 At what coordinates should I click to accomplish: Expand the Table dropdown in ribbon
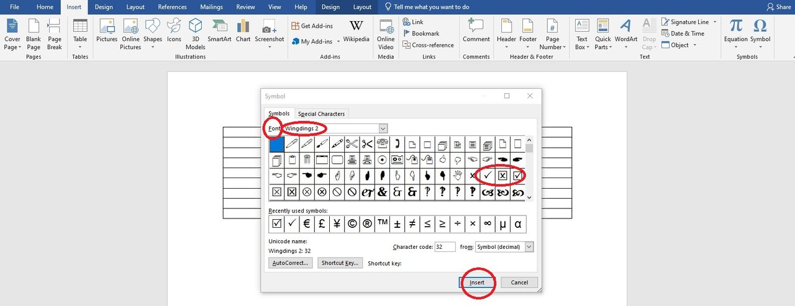(x=80, y=47)
